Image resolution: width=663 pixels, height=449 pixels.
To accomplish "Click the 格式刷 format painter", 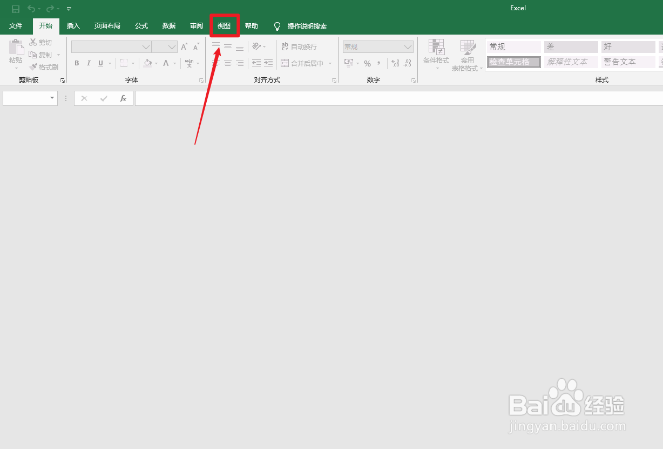I will pos(44,67).
